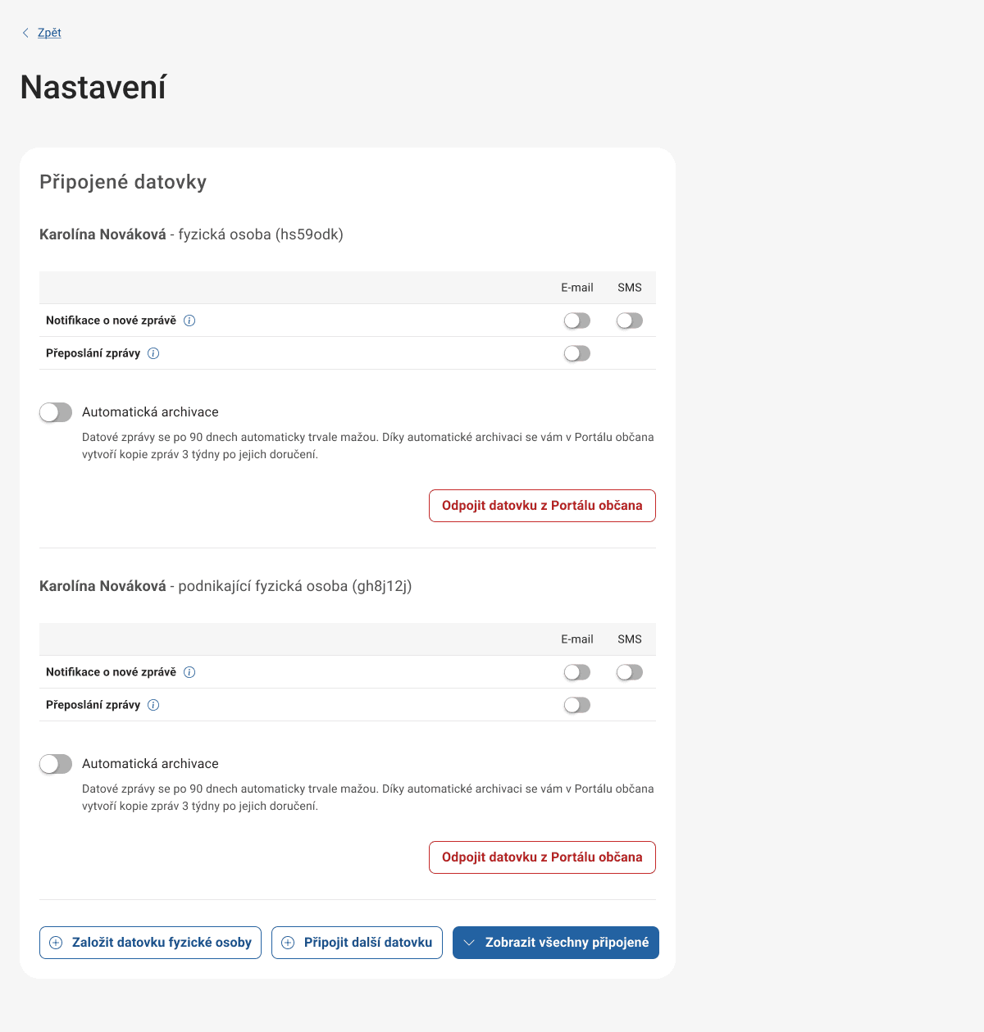Enable Přeposlání zprávy for hs59odk
The height and width of the screenshot is (1032, 984).
(576, 353)
